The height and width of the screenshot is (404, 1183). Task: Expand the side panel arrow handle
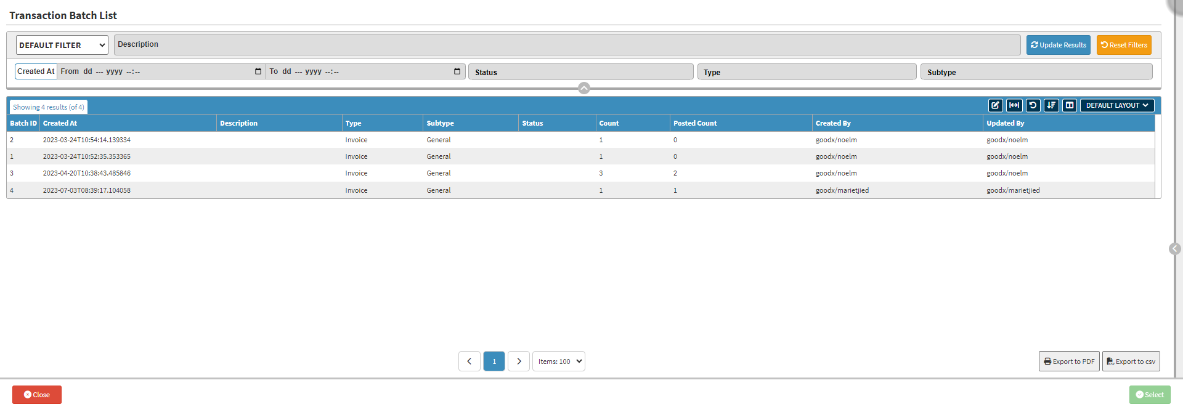pyautogui.click(x=1175, y=249)
